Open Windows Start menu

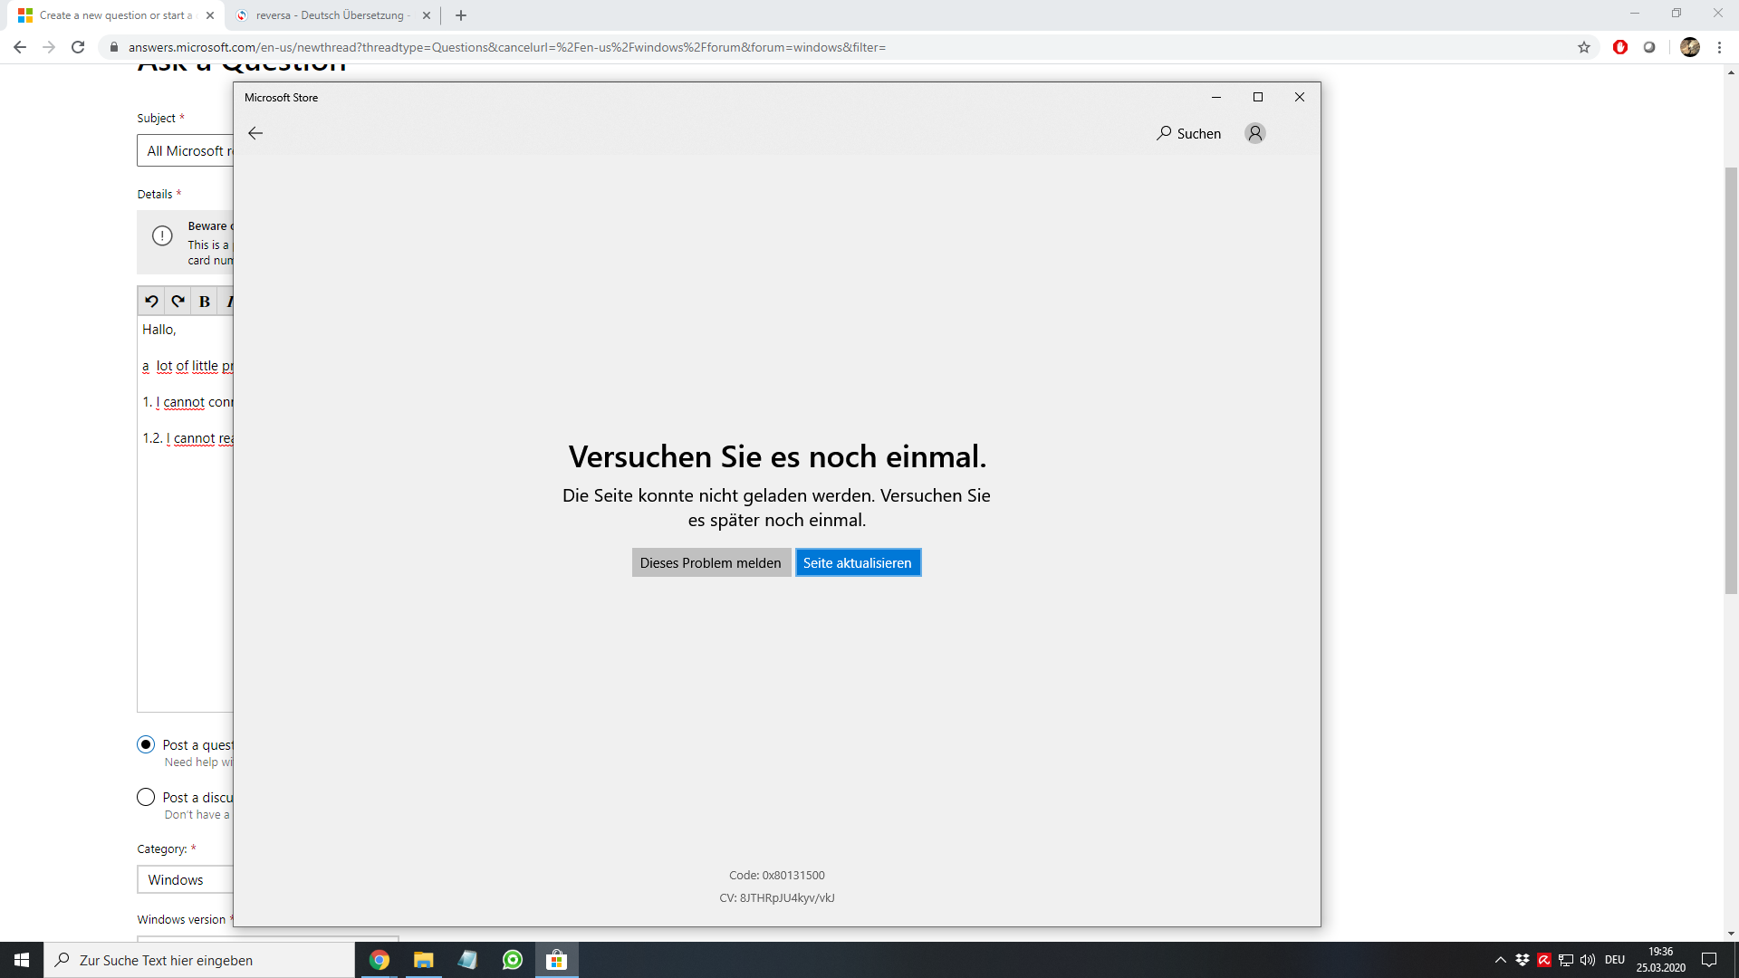pyautogui.click(x=22, y=960)
